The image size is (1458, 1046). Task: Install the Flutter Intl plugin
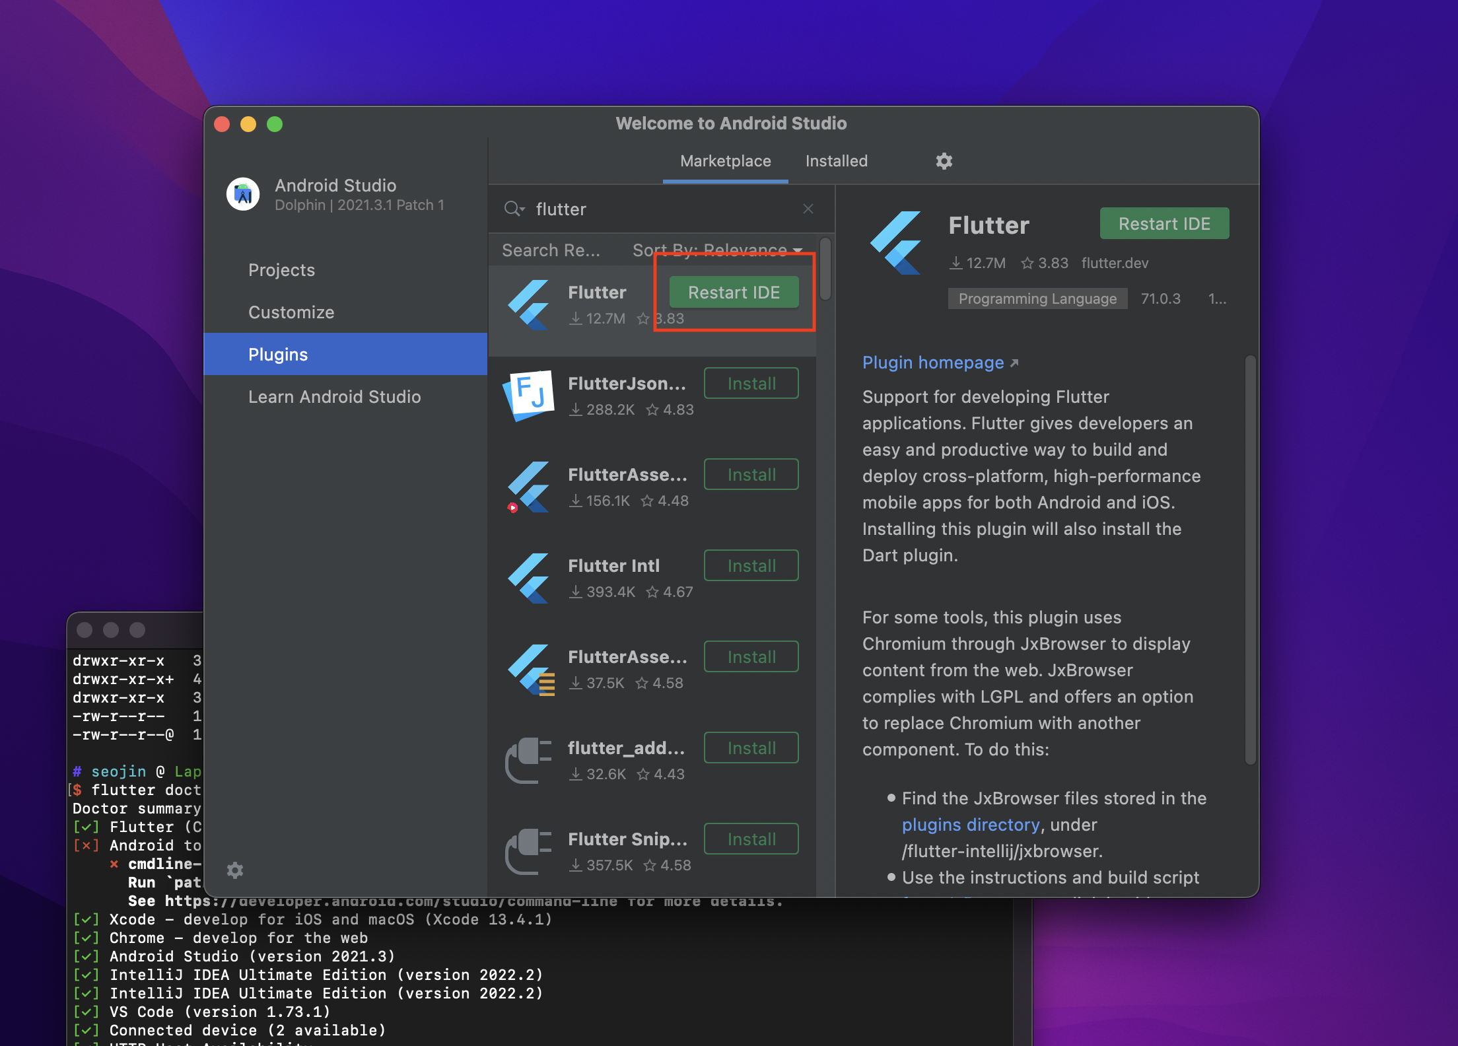coord(751,566)
